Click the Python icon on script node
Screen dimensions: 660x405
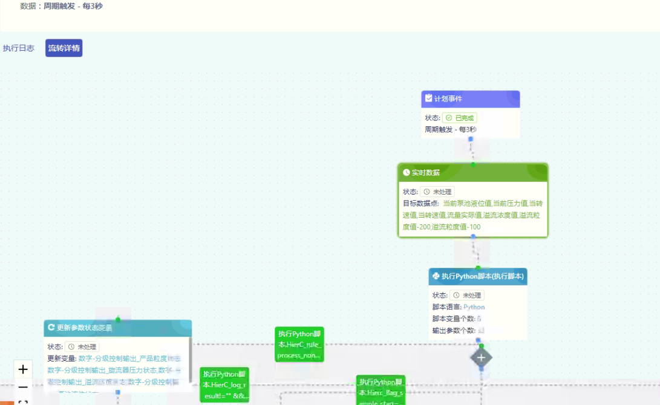pos(436,276)
